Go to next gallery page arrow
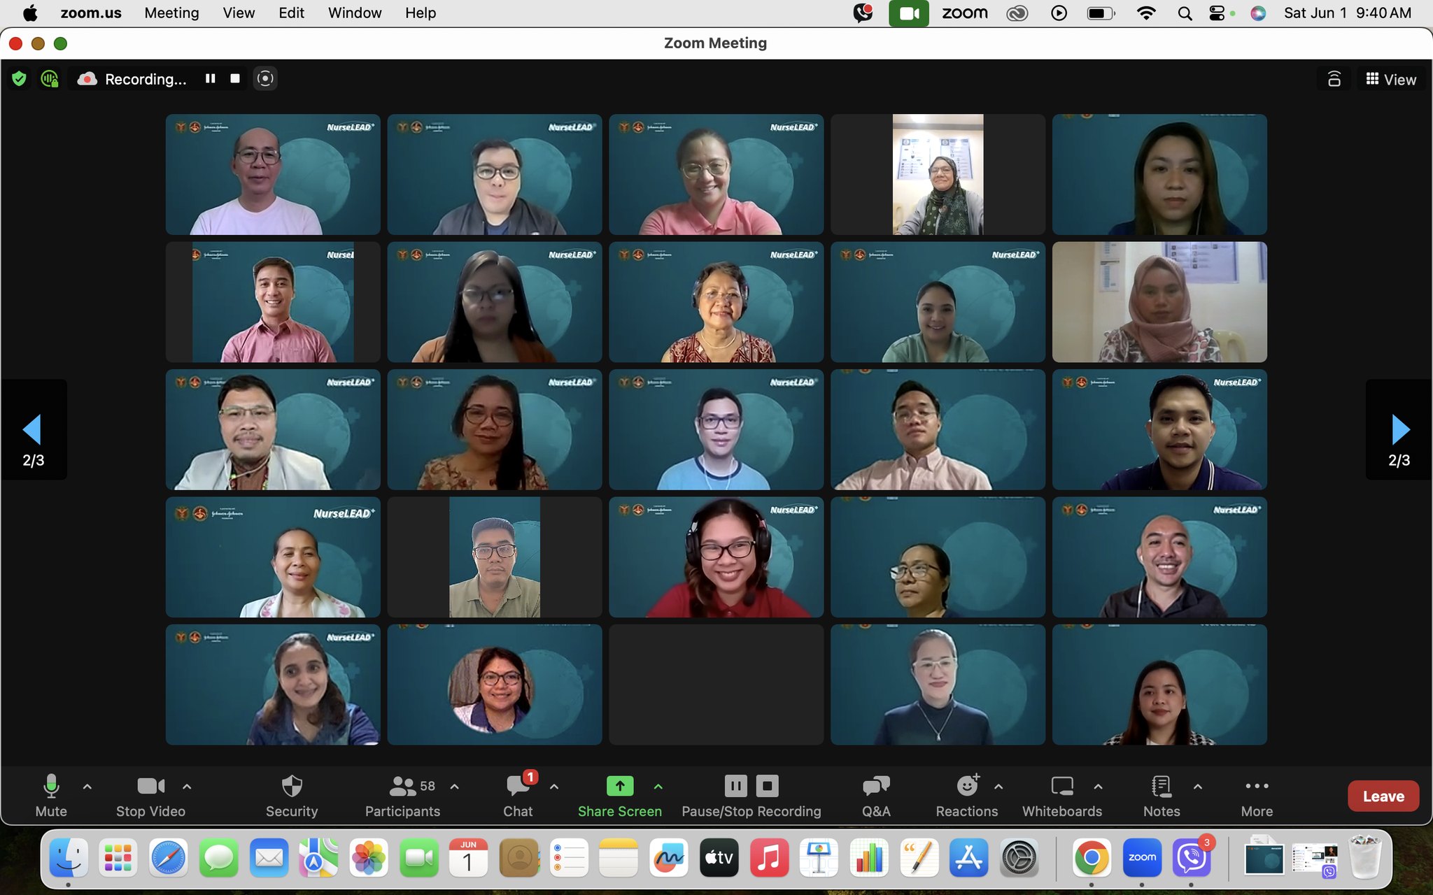The width and height of the screenshot is (1433, 895). coord(1399,429)
